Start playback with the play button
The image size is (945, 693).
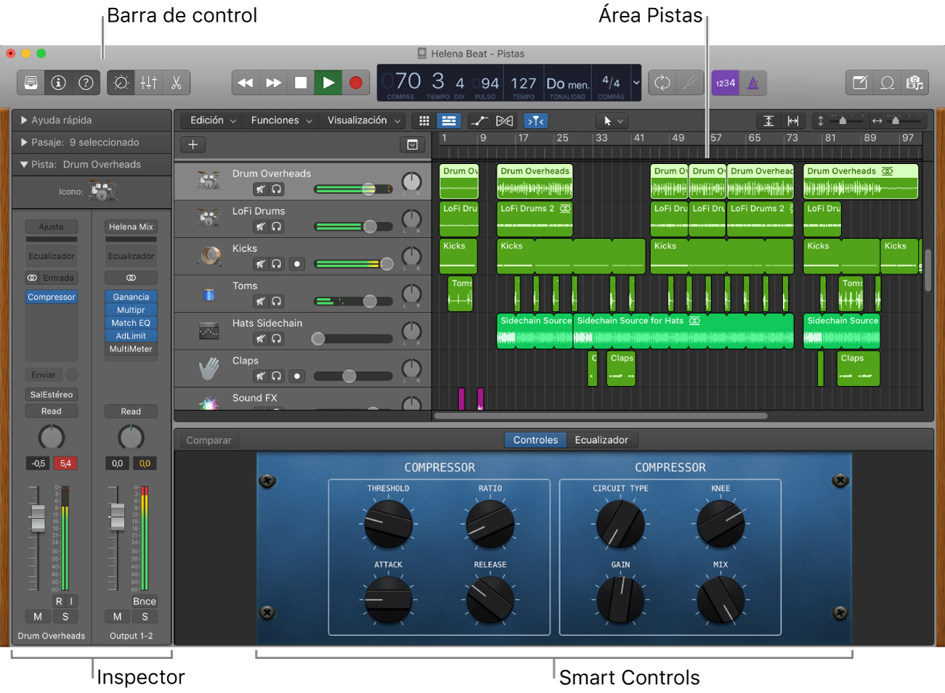pyautogui.click(x=328, y=83)
